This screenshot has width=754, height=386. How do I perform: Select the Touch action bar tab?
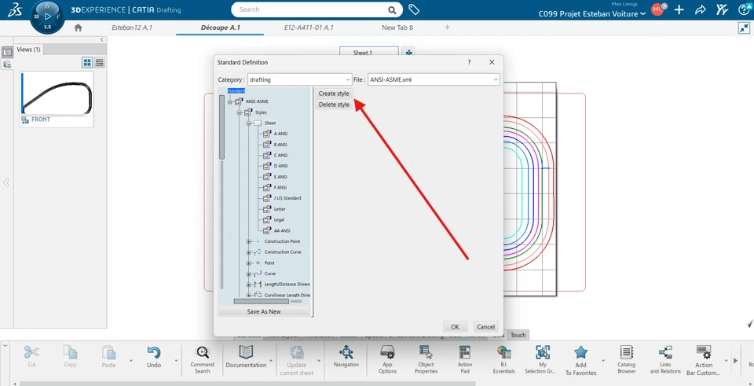(x=518, y=335)
